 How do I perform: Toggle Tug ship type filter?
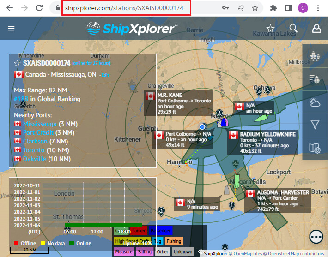point(158,241)
